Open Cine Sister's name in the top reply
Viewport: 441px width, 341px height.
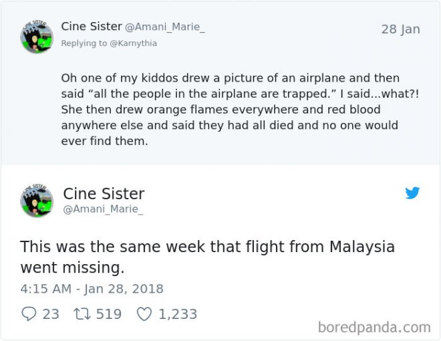[x=92, y=27]
